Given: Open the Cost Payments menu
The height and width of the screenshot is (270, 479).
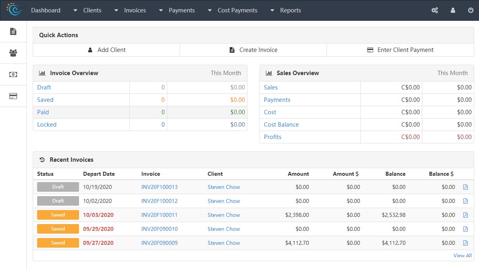Looking at the screenshot, I should coord(238,10).
